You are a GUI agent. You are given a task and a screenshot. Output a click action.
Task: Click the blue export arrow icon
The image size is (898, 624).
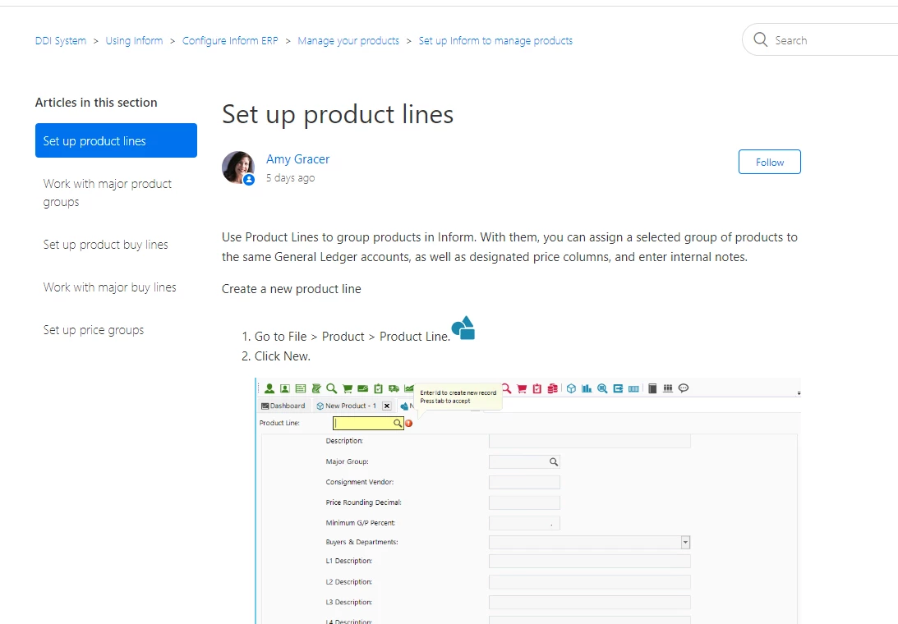coord(618,388)
